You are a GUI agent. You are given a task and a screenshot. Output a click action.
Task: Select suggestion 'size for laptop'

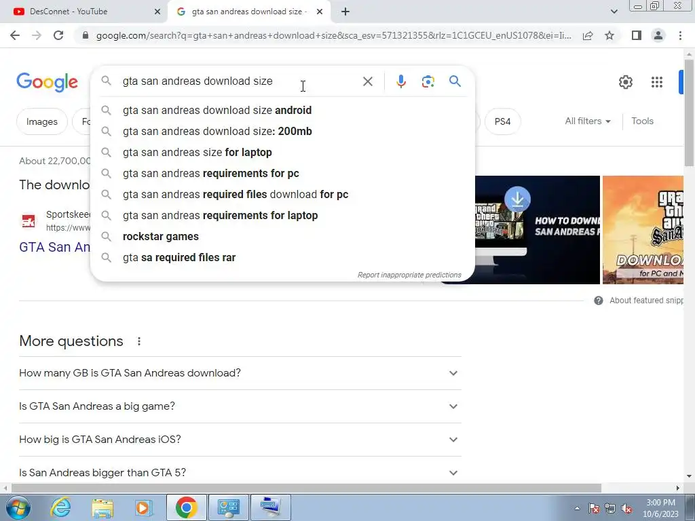[282, 153]
